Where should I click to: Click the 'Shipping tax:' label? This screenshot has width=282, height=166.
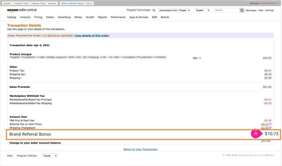pos(18,74)
